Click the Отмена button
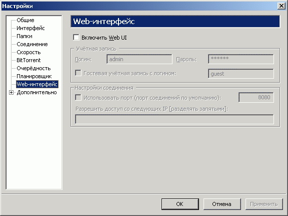The width and height of the screenshot is (288, 216). click(222, 204)
